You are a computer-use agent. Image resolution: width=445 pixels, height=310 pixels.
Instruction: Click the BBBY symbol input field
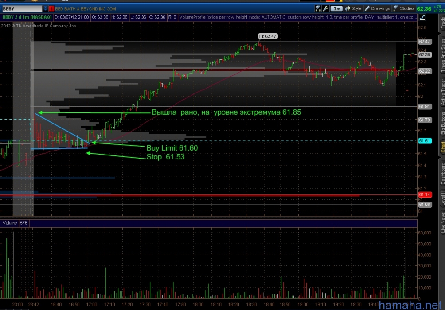point(22,9)
